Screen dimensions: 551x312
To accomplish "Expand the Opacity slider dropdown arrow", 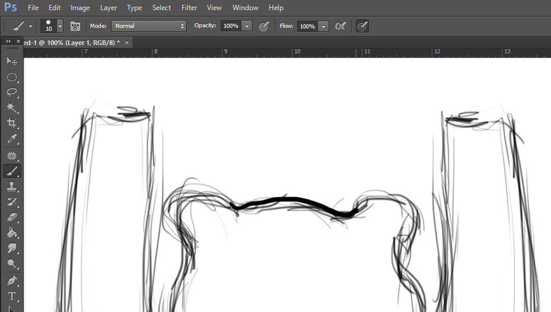I will point(247,26).
